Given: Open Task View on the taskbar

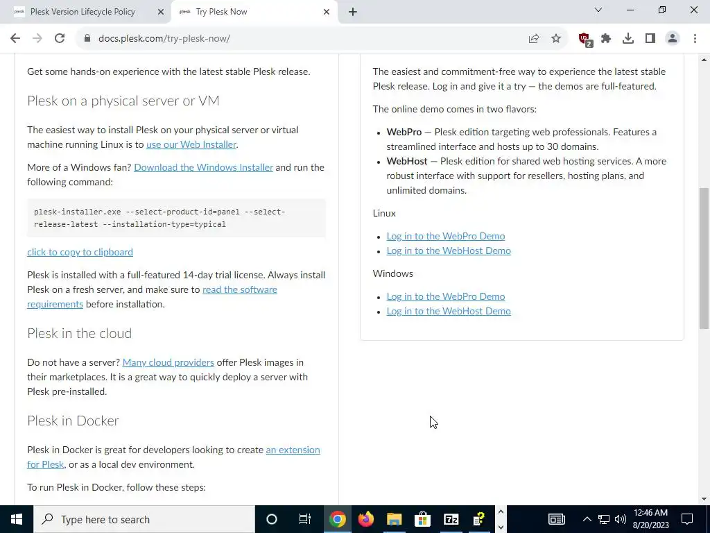Looking at the screenshot, I should point(305,519).
